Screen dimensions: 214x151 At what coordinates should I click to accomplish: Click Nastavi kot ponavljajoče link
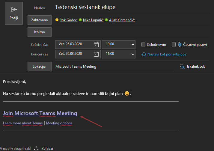167,54
